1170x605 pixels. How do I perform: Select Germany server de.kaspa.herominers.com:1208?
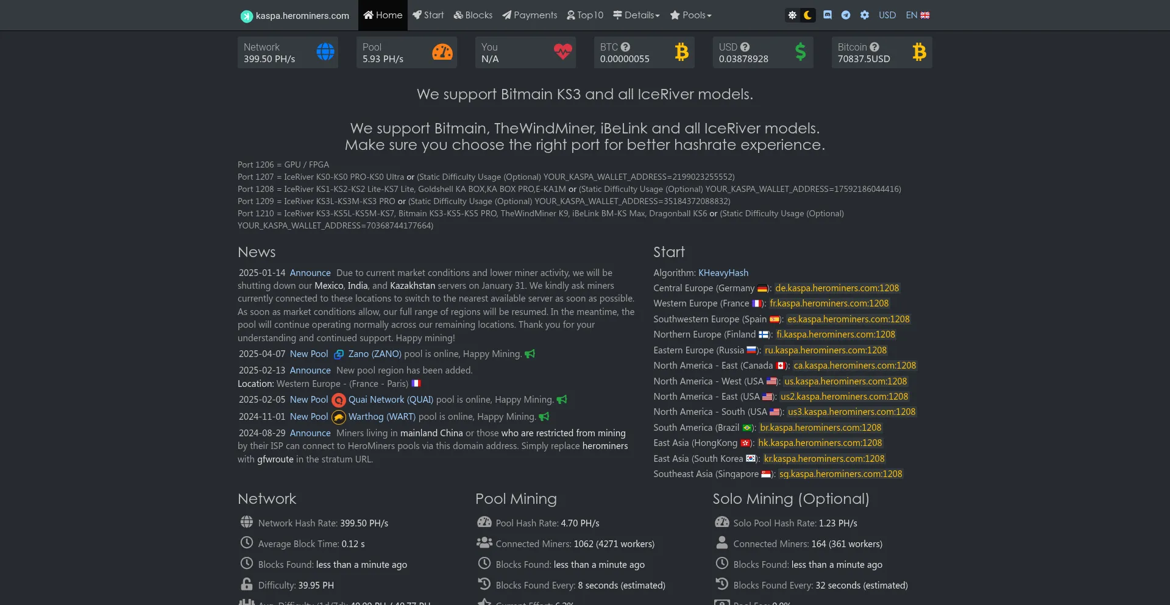pos(837,288)
